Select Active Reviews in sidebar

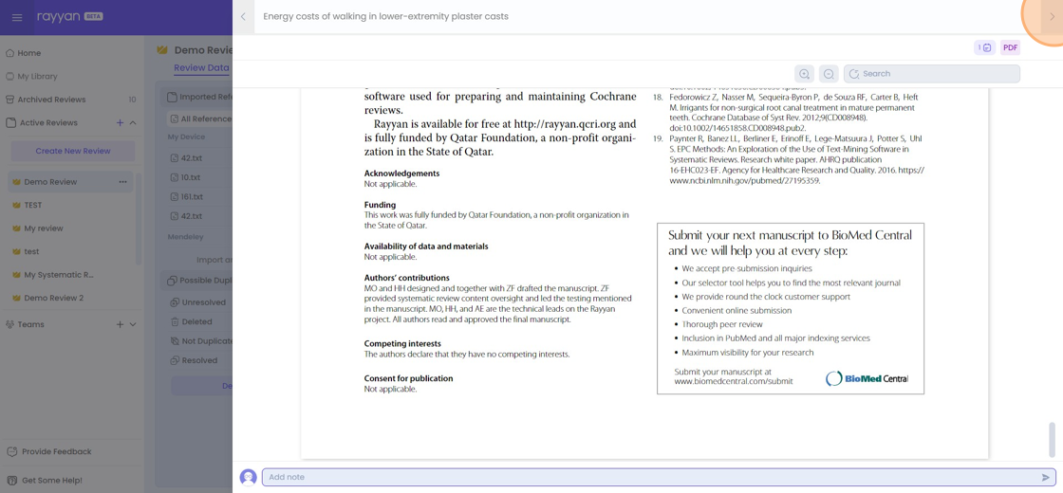(x=48, y=122)
